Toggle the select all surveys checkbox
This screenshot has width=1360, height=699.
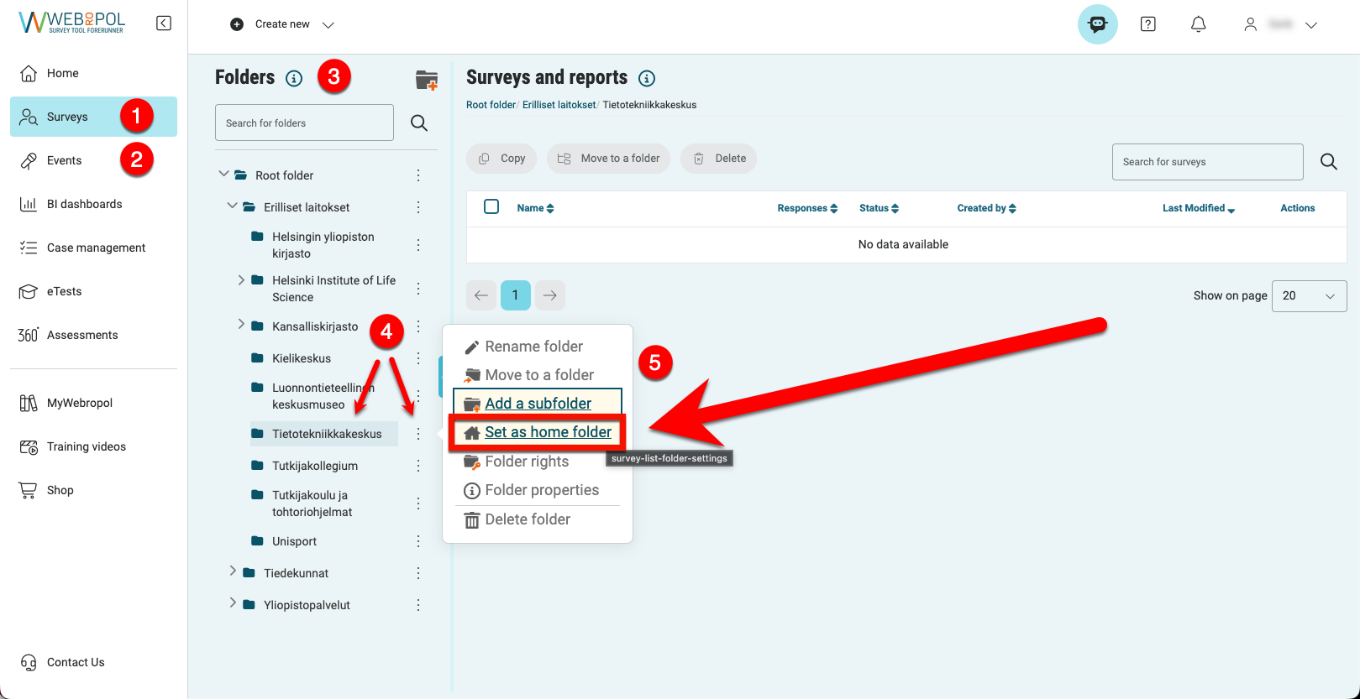pos(491,207)
